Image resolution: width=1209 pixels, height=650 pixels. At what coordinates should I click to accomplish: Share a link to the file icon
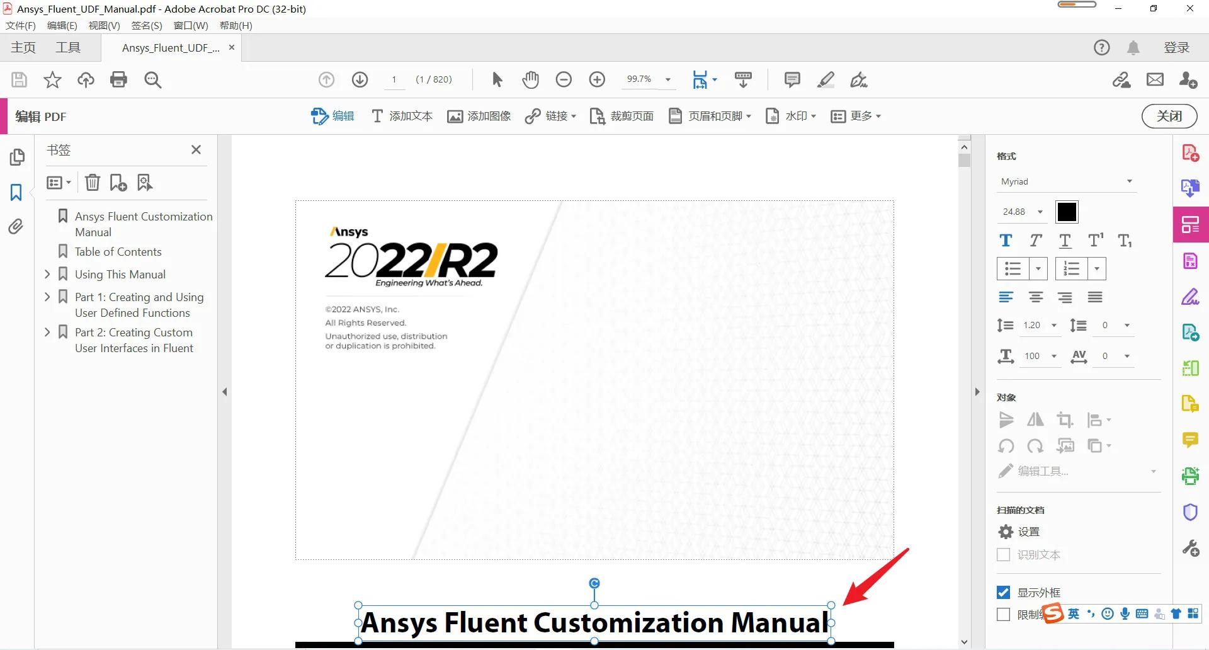pos(1121,79)
